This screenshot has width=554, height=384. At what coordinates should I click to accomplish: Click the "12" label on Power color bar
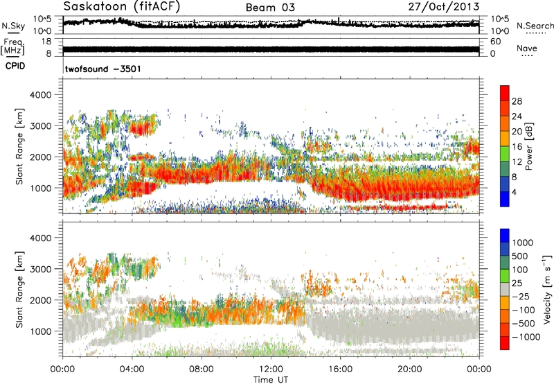click(517, 162)
